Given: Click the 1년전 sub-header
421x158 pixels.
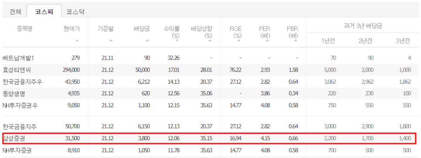Looking at the screenshot, I should [x=328, y=41].
